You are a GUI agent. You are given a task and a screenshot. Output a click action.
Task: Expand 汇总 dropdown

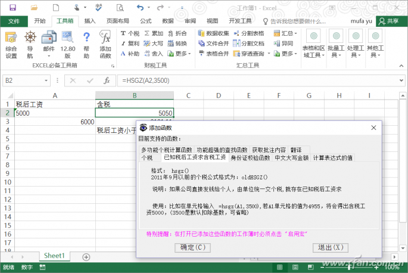pos(285,33)
